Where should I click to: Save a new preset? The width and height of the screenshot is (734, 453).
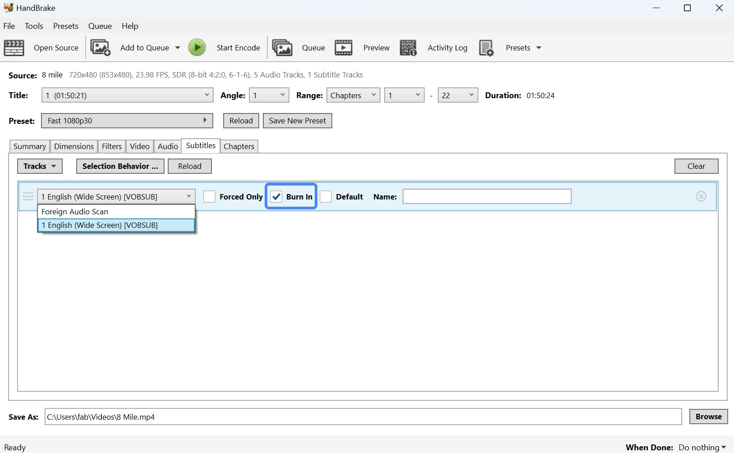coord(298,120)
